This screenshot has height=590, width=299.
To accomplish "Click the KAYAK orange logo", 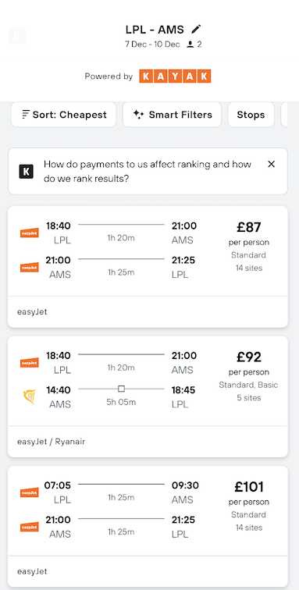I will click(x=175, y=76).
